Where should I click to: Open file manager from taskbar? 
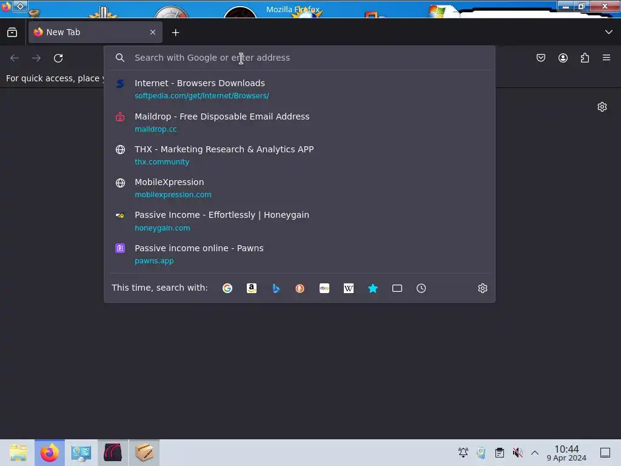pyautogui.click(x=18, y=453)
